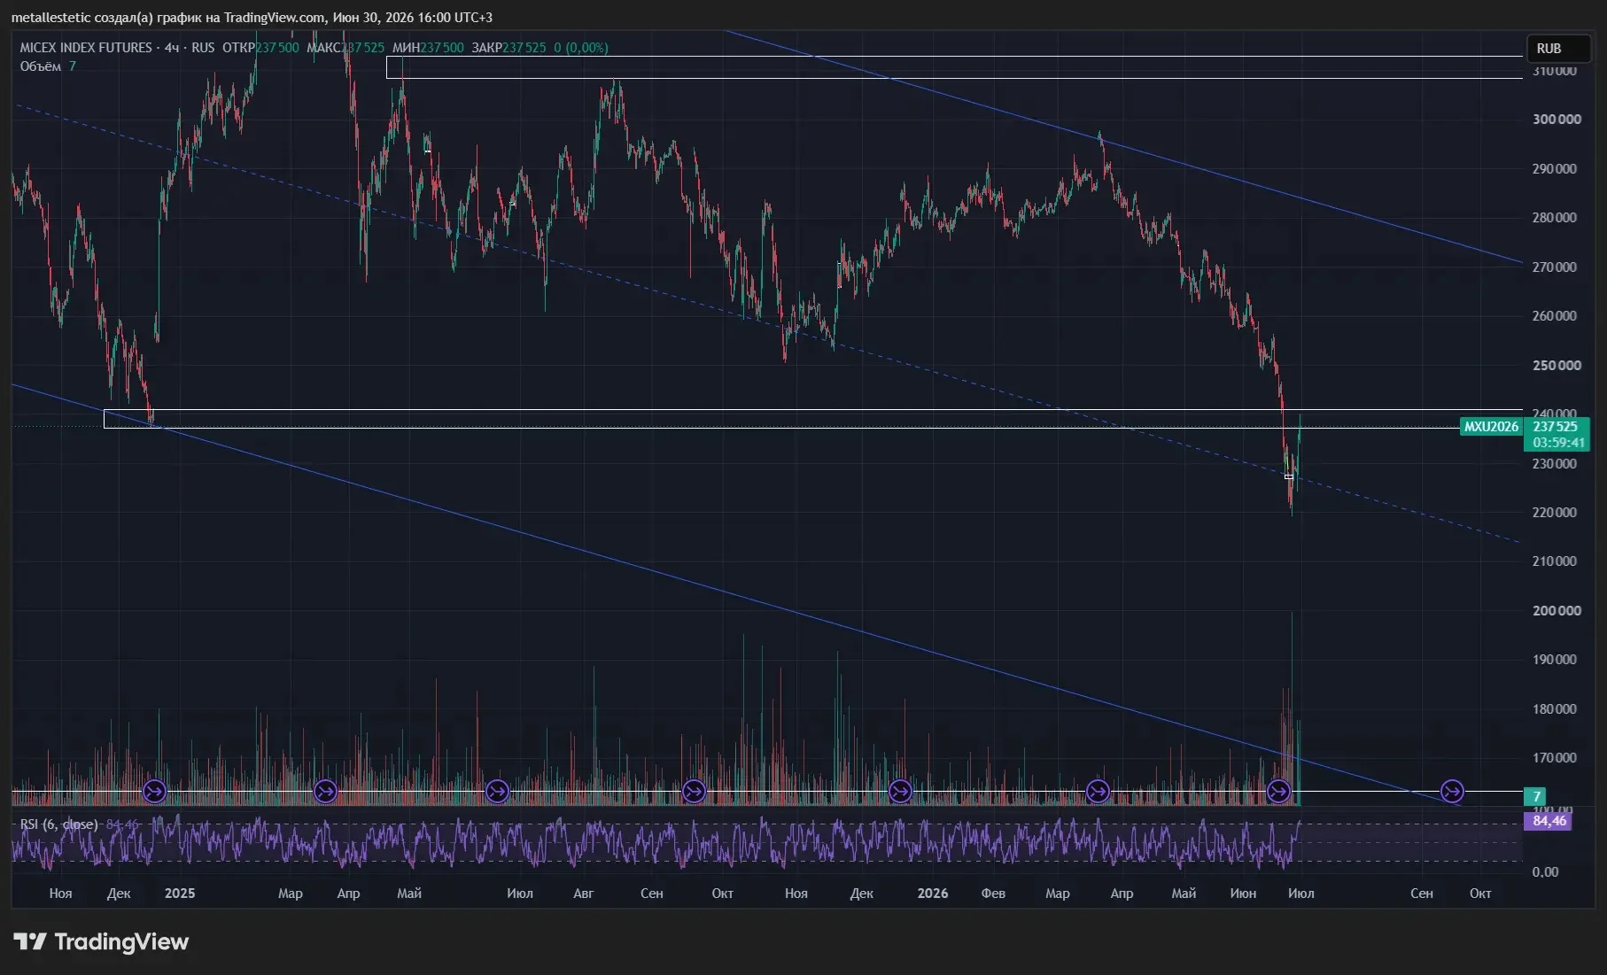Select the Объём volume indicator legend
This screenshot has height=975, width=1607.
tap(41, 66)
